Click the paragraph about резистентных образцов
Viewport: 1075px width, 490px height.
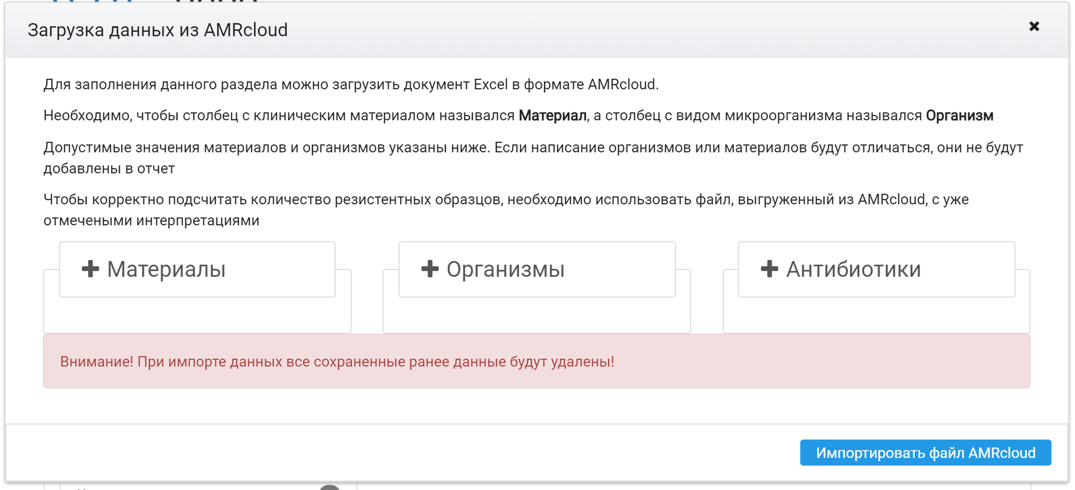[x=506, y=210]
